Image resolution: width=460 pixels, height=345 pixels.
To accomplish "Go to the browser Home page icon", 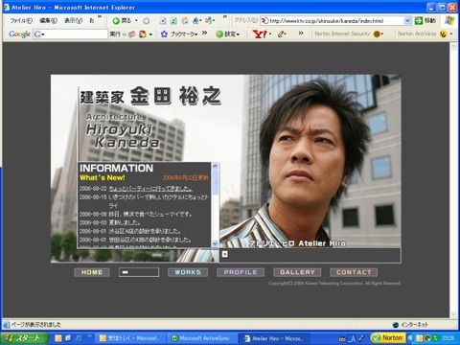I will coord(185,21).
